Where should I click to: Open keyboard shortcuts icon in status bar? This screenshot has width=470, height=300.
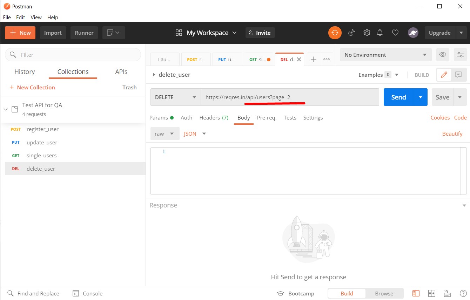(x=447, y=293)
